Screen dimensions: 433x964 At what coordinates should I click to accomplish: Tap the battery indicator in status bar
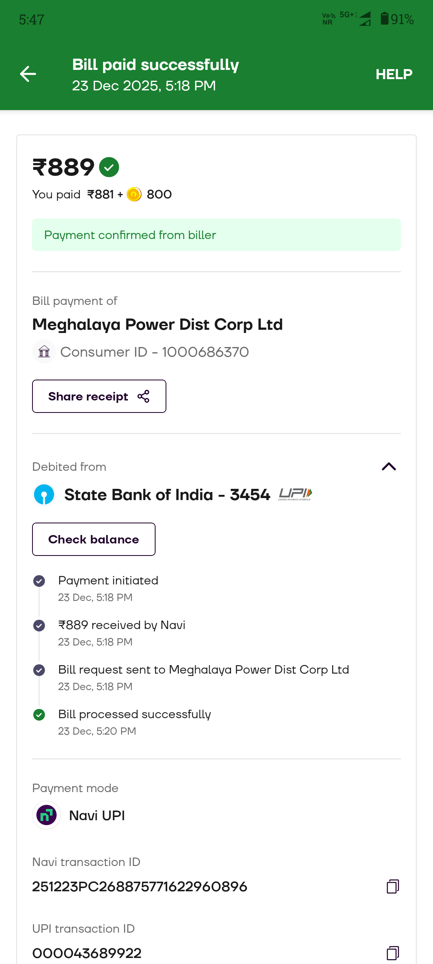(x=384, y=19)
